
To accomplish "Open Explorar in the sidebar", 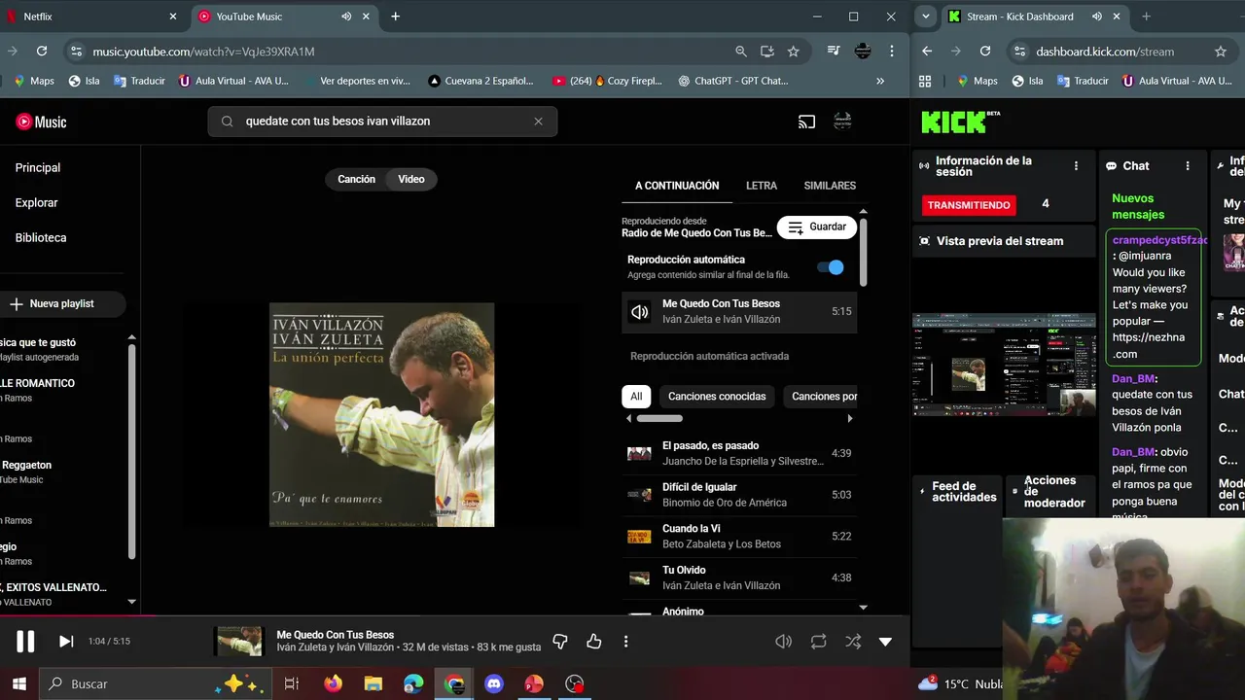I will coord(37,202).
